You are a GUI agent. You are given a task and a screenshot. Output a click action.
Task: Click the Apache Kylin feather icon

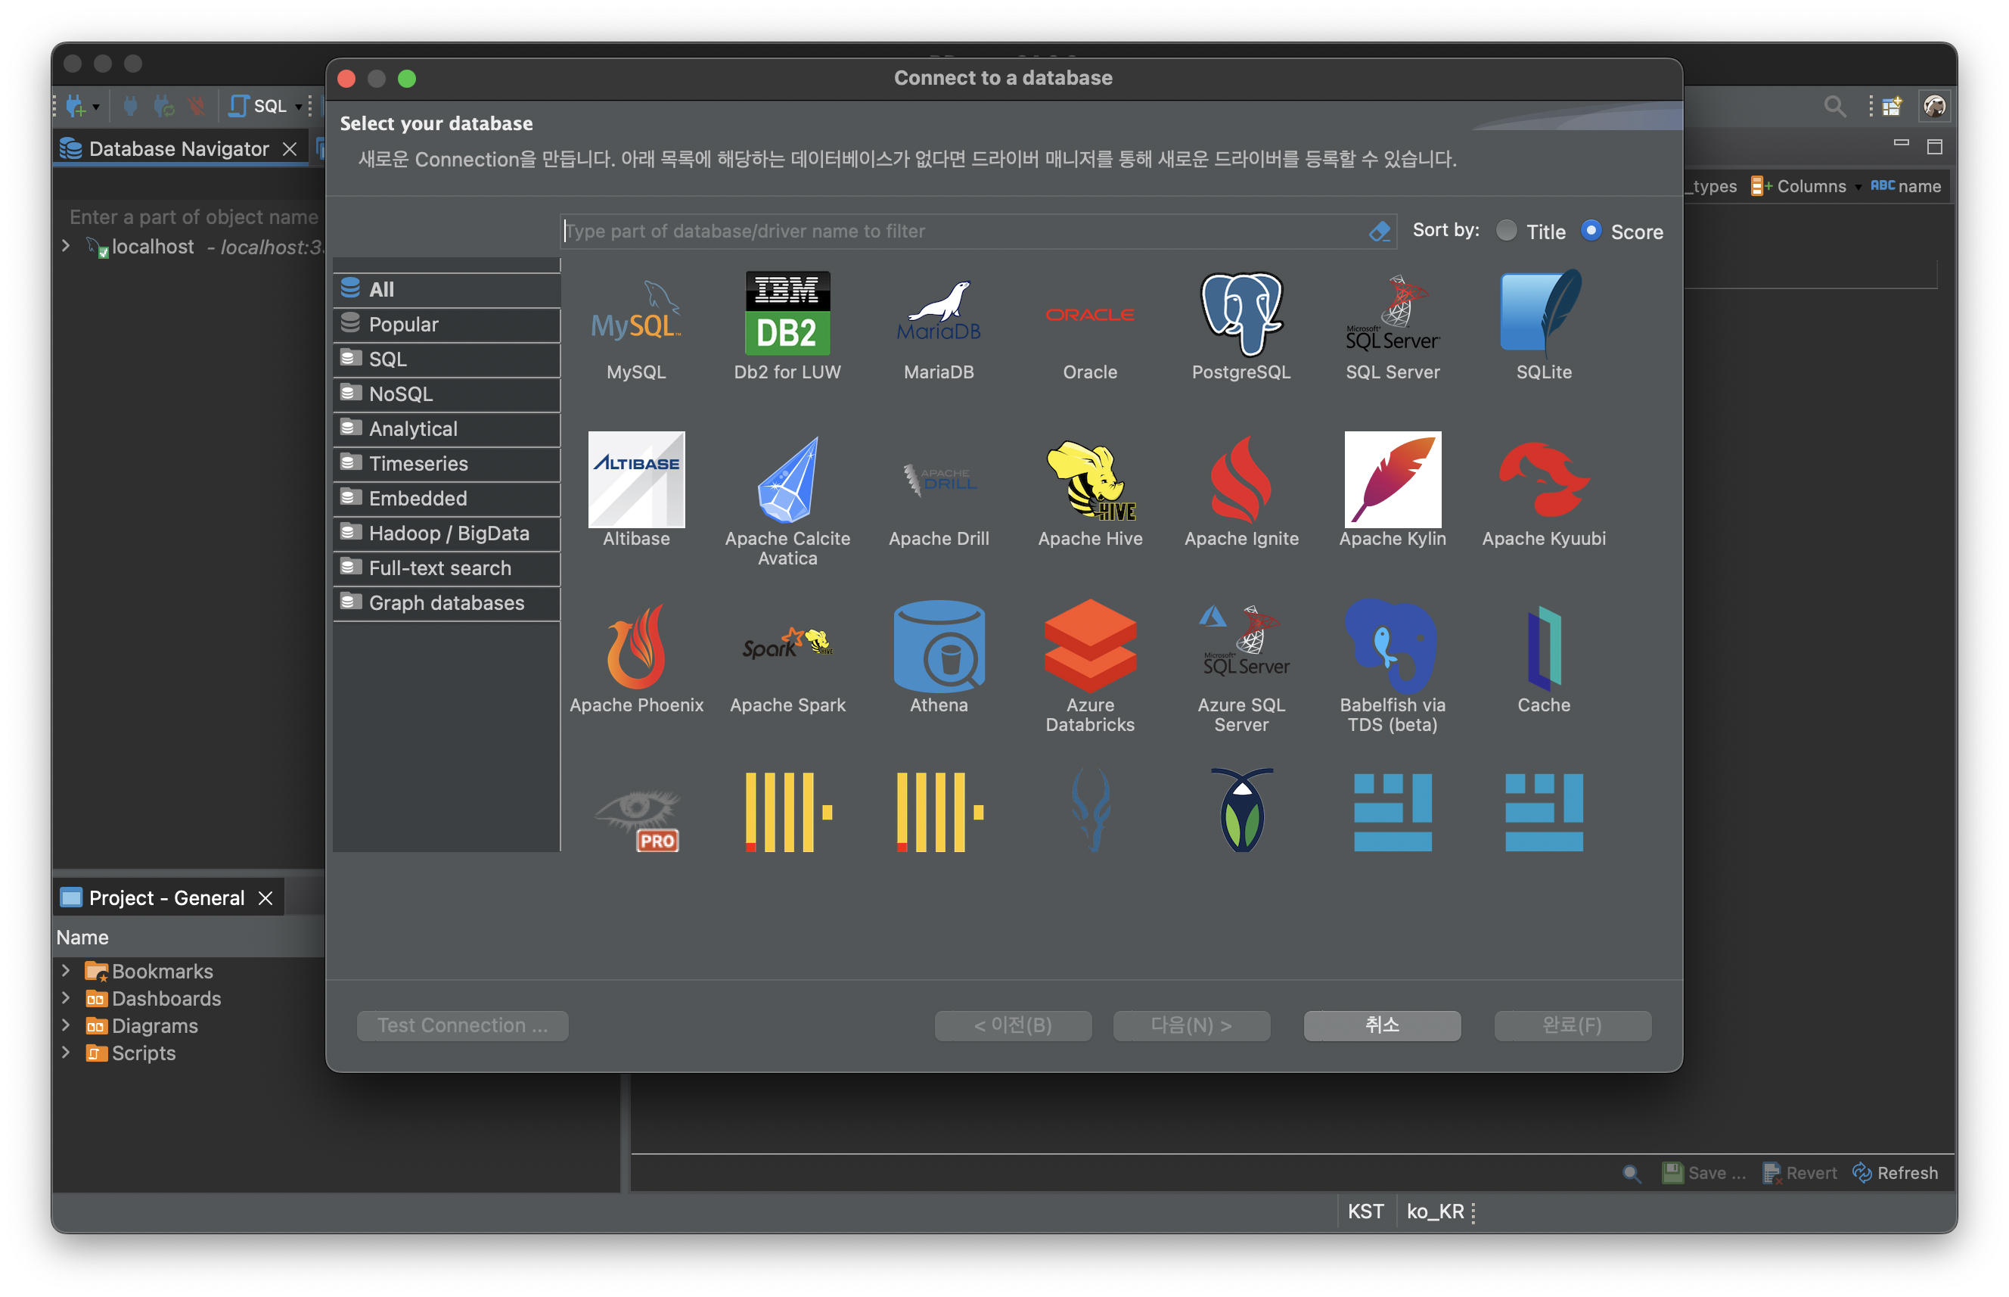point(1392,480)
